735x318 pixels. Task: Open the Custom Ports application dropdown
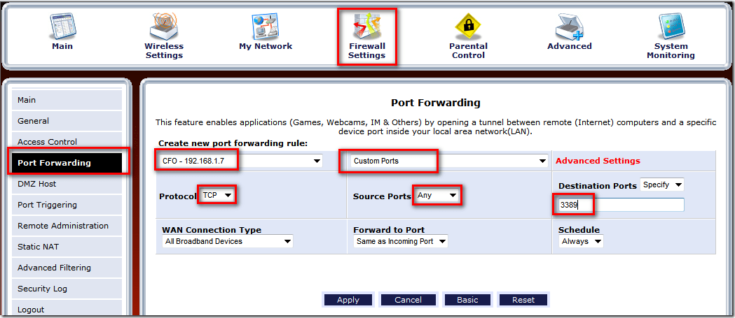pyautogui.click(x=448, y=161)
